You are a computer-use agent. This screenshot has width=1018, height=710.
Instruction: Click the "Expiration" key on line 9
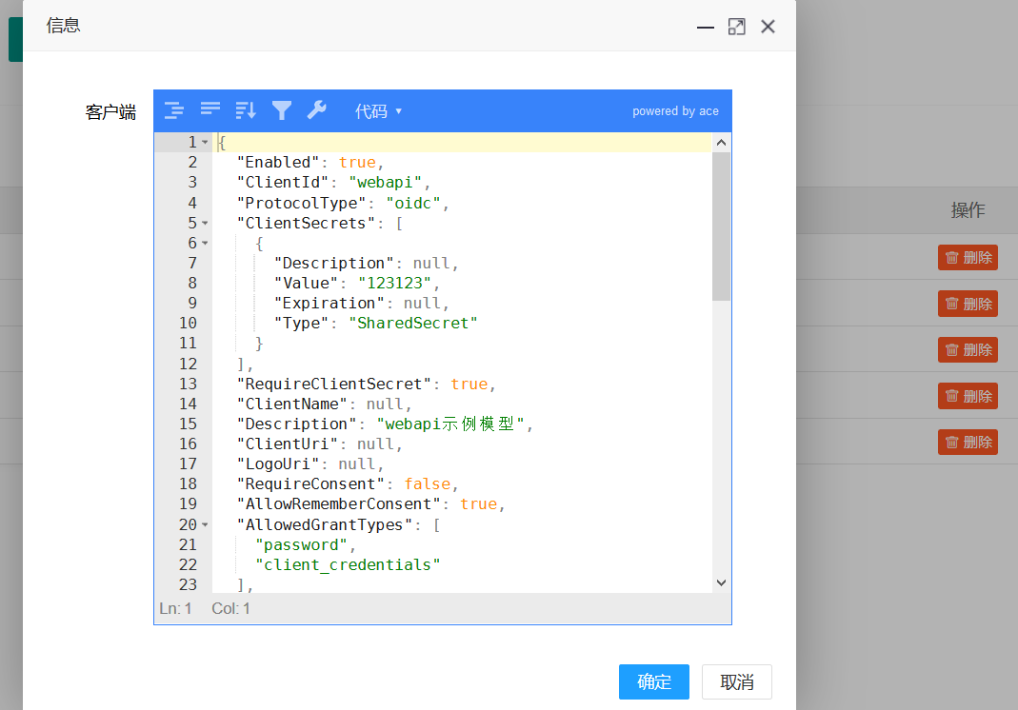click(x=329, y=303)
